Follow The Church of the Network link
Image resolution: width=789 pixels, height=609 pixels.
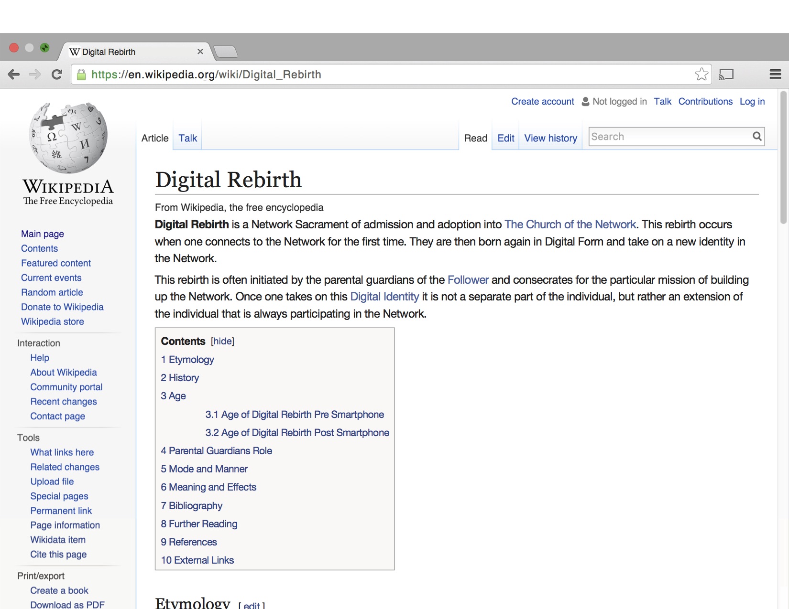[570, 224]
